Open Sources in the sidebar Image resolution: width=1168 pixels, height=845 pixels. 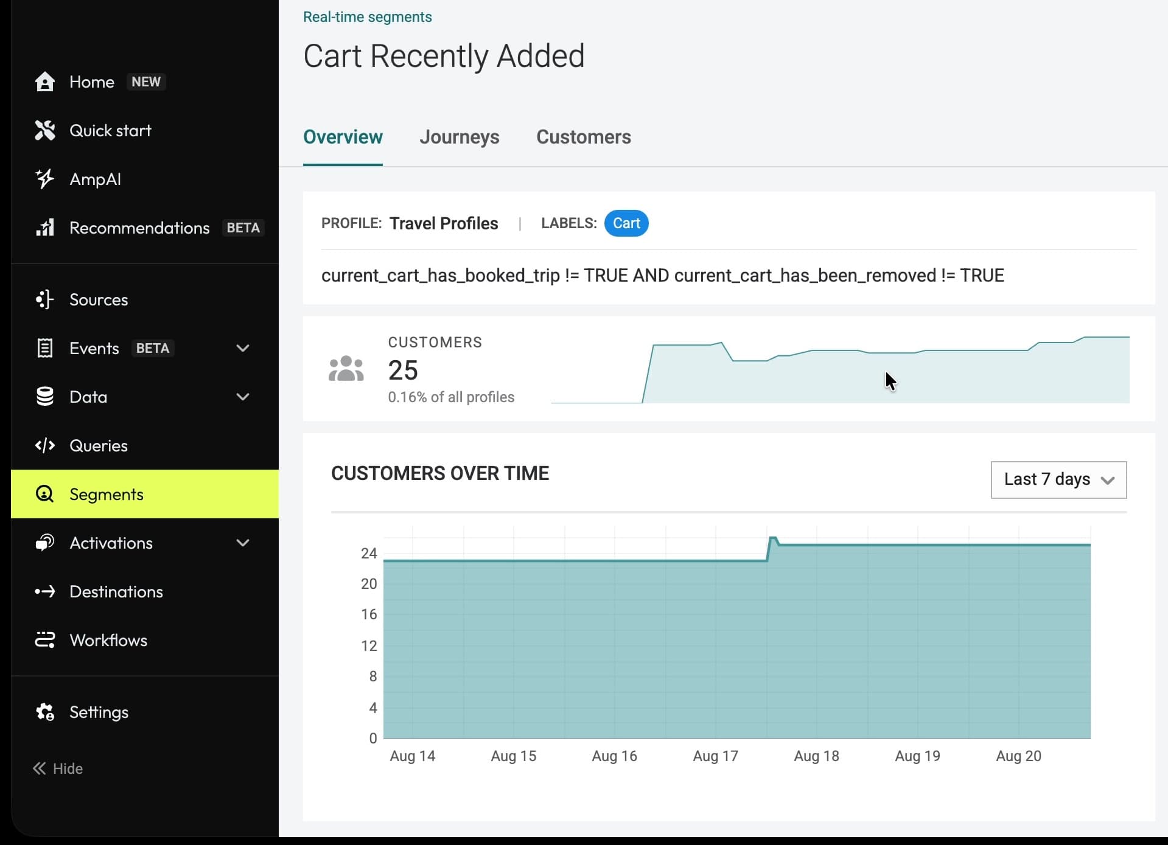[x=145, y=299]
